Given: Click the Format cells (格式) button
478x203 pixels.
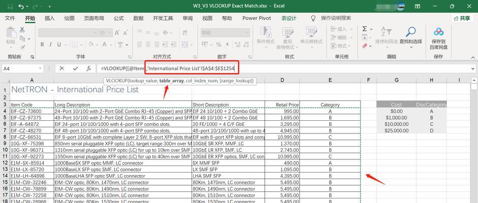Looking at the screenshot, I should (x=342, y=46).
